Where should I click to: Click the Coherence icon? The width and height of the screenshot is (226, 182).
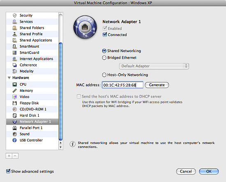coord(14,65)
